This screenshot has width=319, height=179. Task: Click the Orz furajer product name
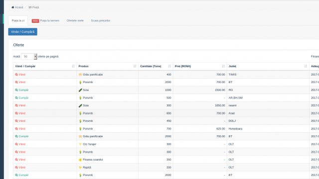90,144
